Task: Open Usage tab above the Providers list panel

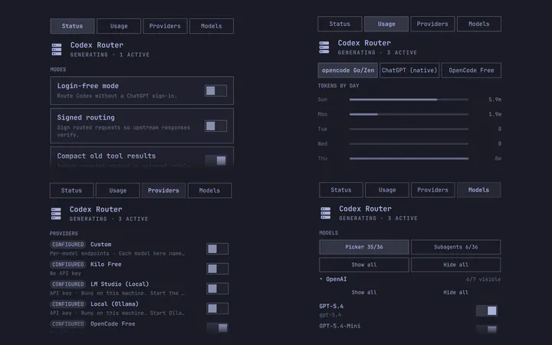Action: point(117,190)
